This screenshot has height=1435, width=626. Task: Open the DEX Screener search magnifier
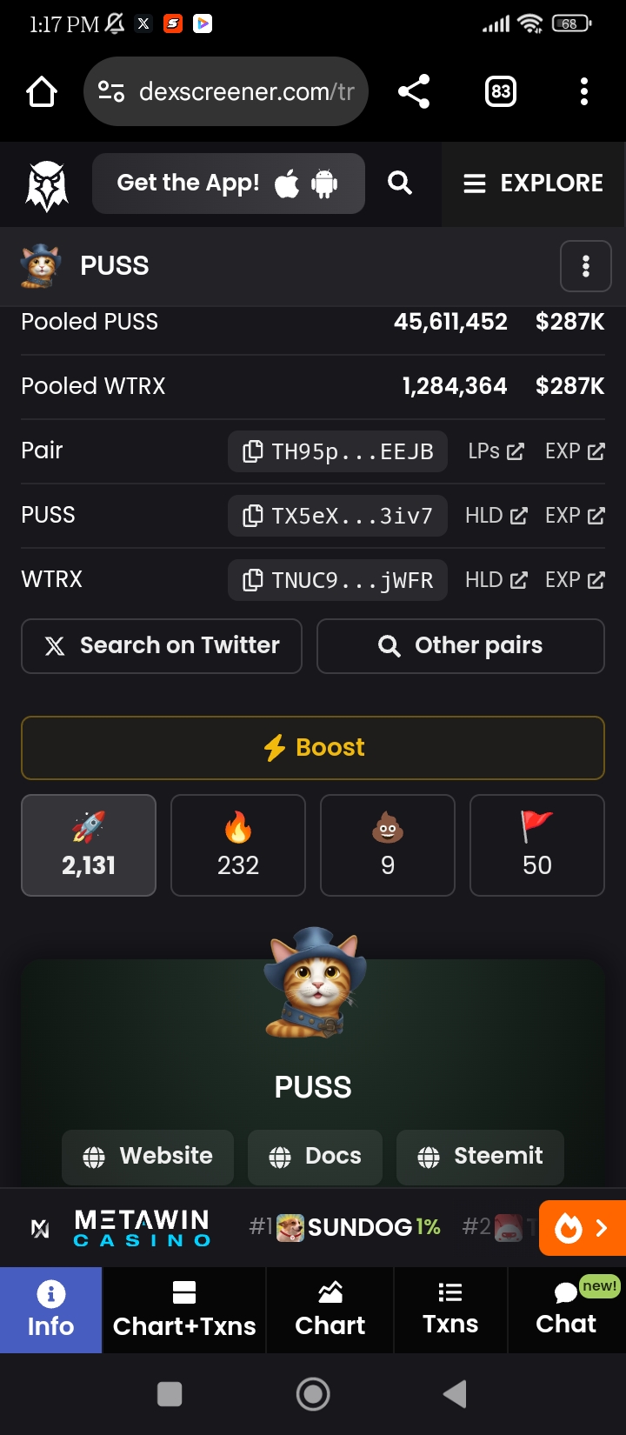(x=400, y=183)
